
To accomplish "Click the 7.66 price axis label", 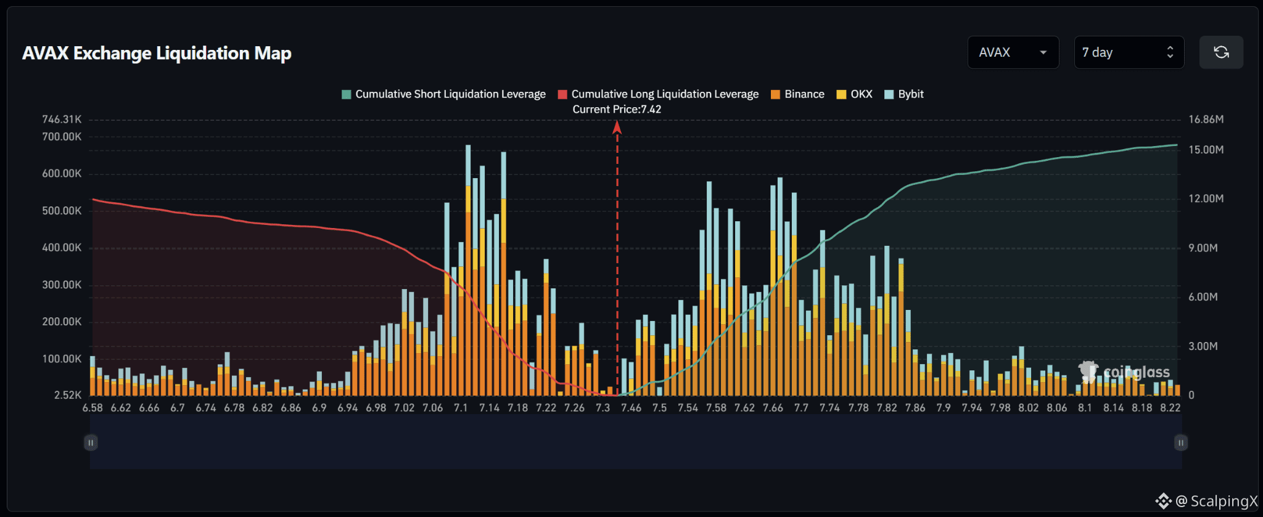I will [x=773, y=408].
